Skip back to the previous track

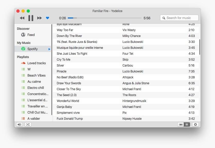click(x=22, y=18)
